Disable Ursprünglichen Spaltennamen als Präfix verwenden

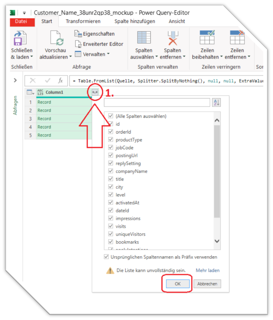click(107, 257)
